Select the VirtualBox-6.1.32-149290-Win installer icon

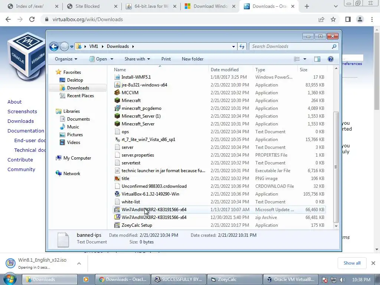(117, 194)
